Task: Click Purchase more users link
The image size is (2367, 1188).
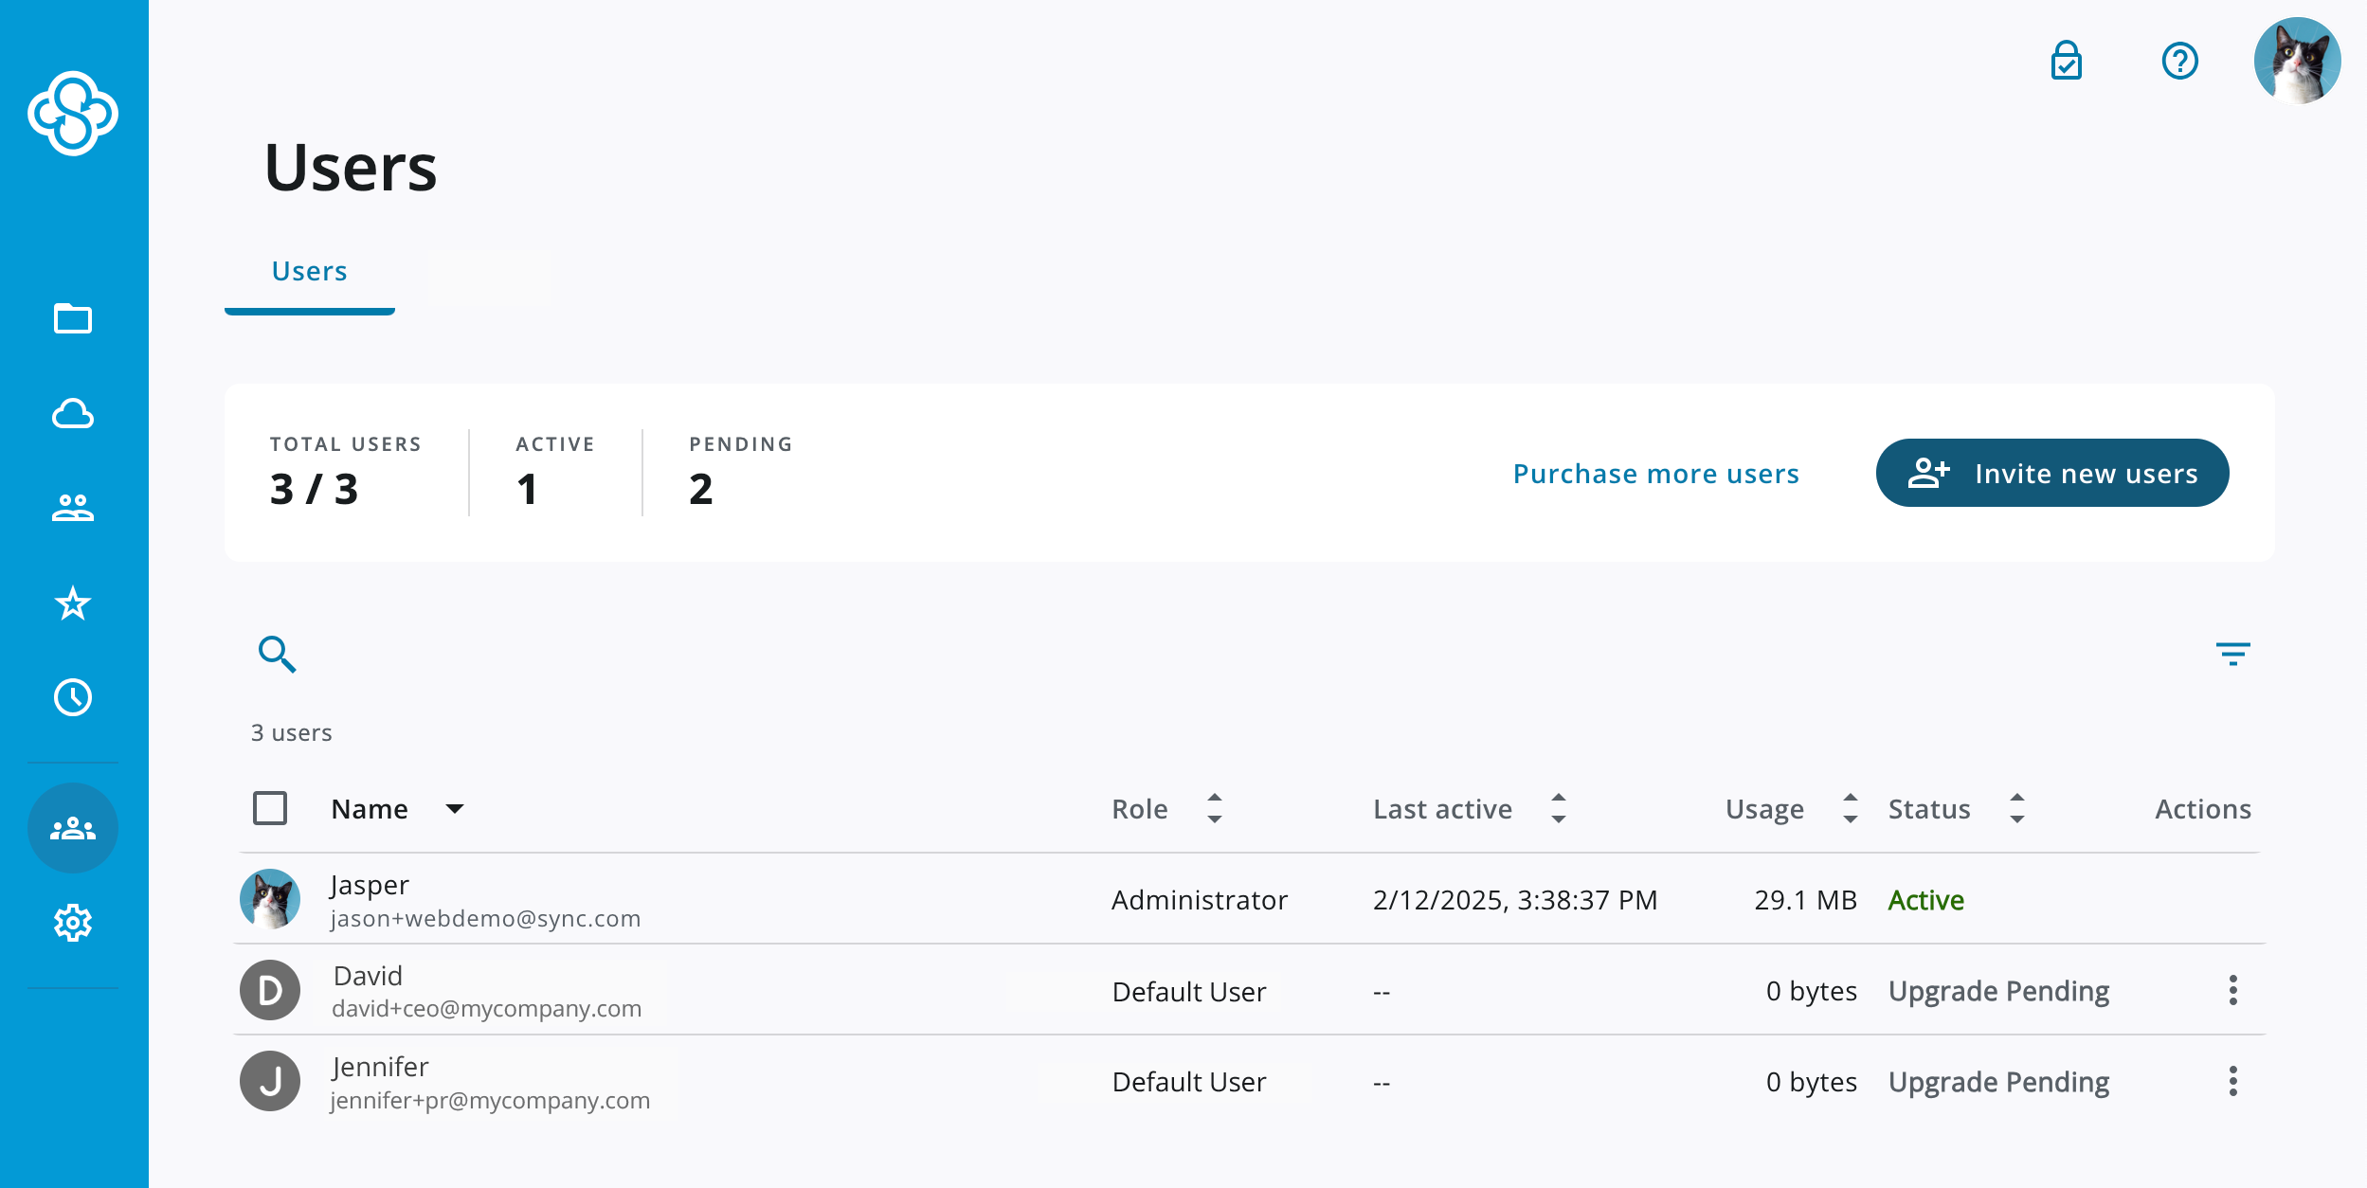Action: click(1655, 474)
